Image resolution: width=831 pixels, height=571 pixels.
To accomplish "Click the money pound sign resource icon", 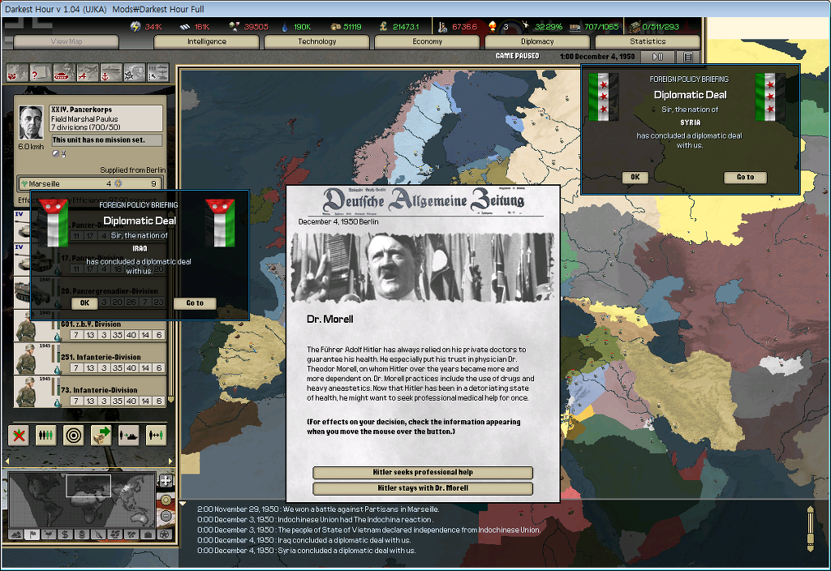I will (x=383, y=27).
